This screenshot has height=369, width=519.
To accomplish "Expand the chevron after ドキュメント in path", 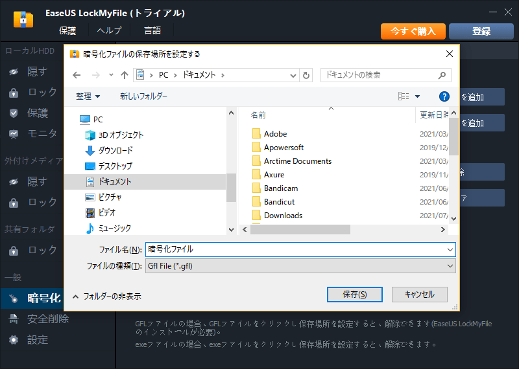I will (x=223, y=75).
